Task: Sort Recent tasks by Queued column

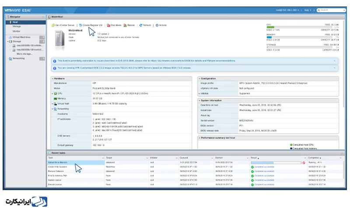Action: 184,158
